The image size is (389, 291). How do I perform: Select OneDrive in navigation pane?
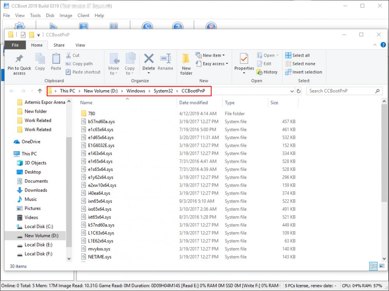pyautogui.click(x=31, y=141)
